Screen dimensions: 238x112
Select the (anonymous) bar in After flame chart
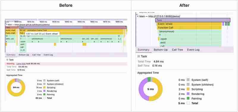[190, 32]
